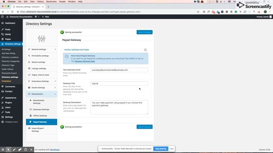Open the Media menu item

(x=8, y=34)
